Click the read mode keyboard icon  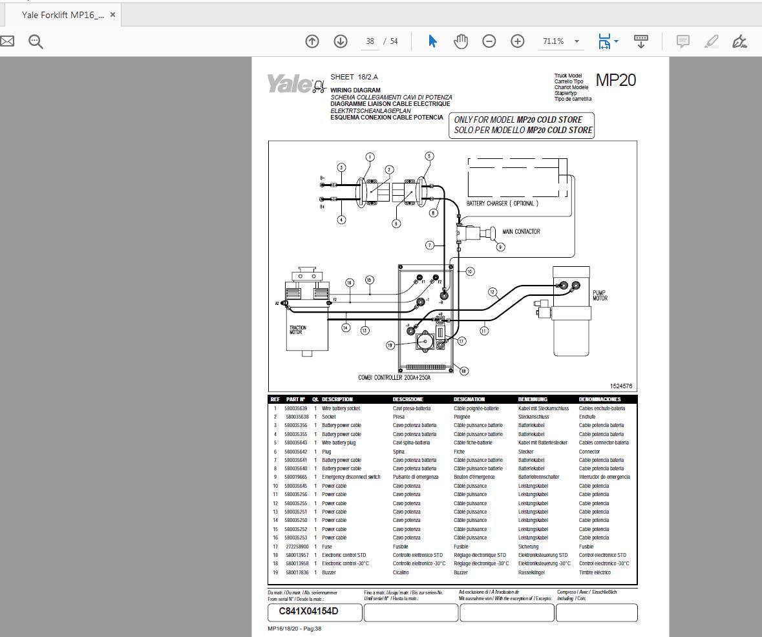[641, 41]
